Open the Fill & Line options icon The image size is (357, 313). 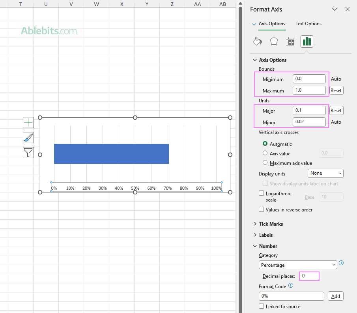pos(257,41)
